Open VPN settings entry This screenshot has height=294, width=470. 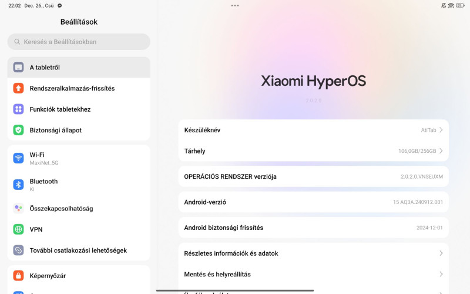pos(79,229)
